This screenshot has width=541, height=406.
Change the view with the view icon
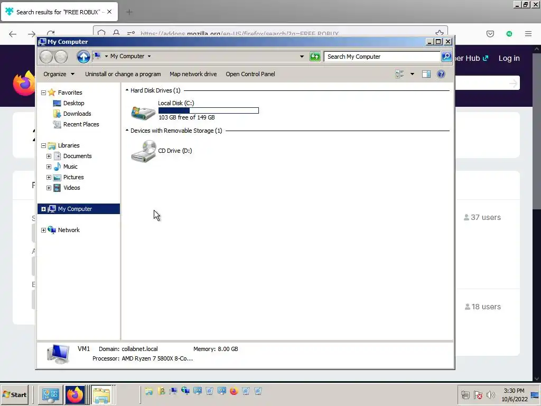coord(399,74)
